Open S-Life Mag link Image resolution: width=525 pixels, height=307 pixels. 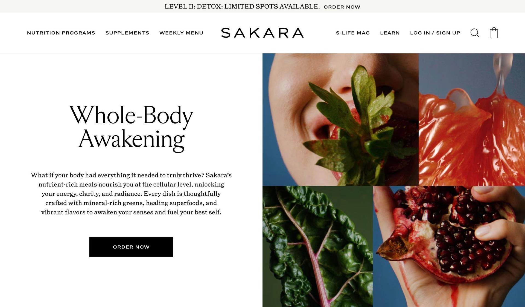coord(353,33)
